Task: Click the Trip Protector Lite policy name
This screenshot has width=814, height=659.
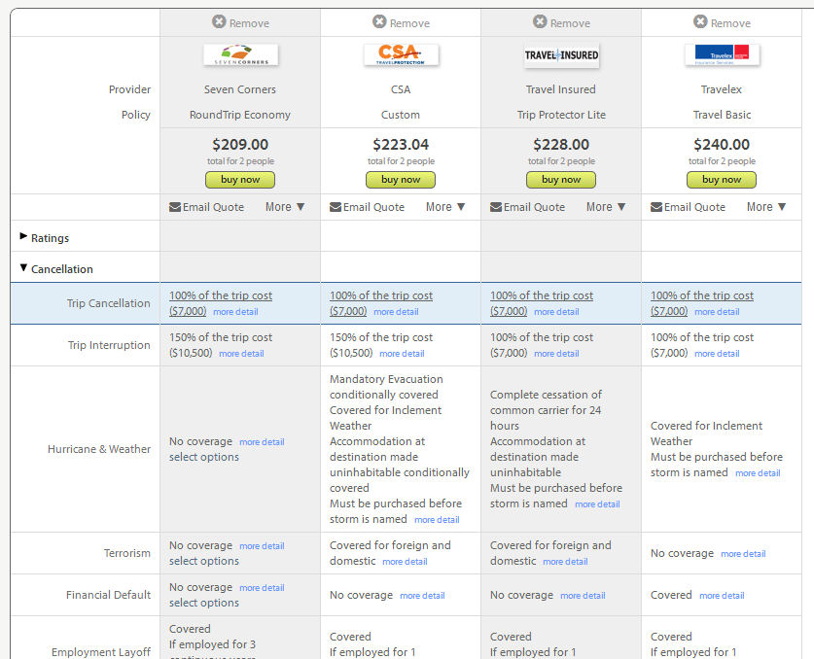Action: coord(561,115)
